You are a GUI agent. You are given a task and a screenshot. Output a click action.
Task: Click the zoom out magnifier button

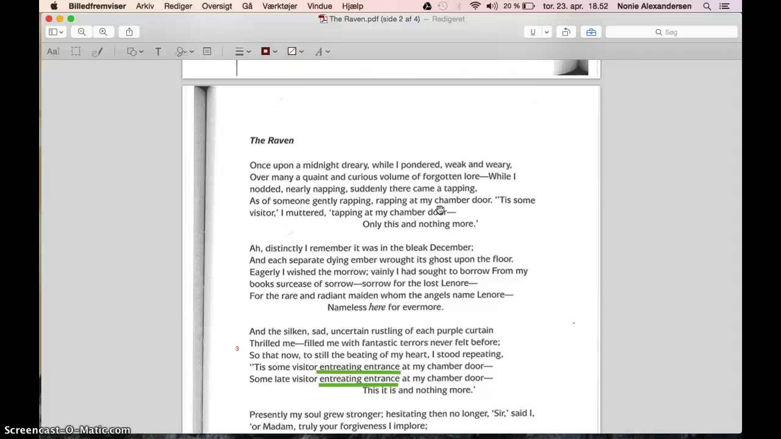82,32
